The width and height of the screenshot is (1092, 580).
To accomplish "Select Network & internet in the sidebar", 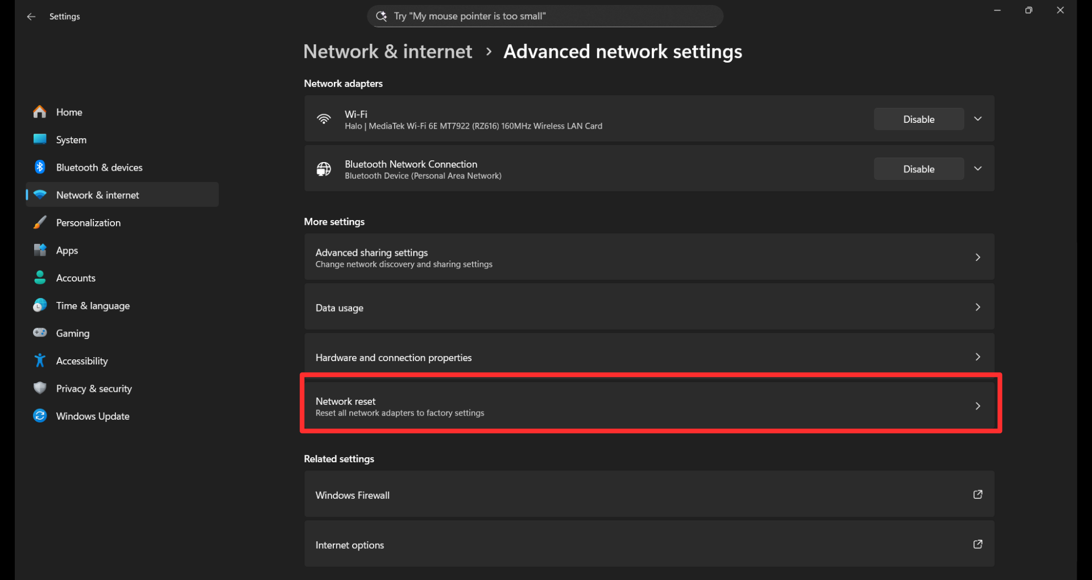I will (97, 194).
